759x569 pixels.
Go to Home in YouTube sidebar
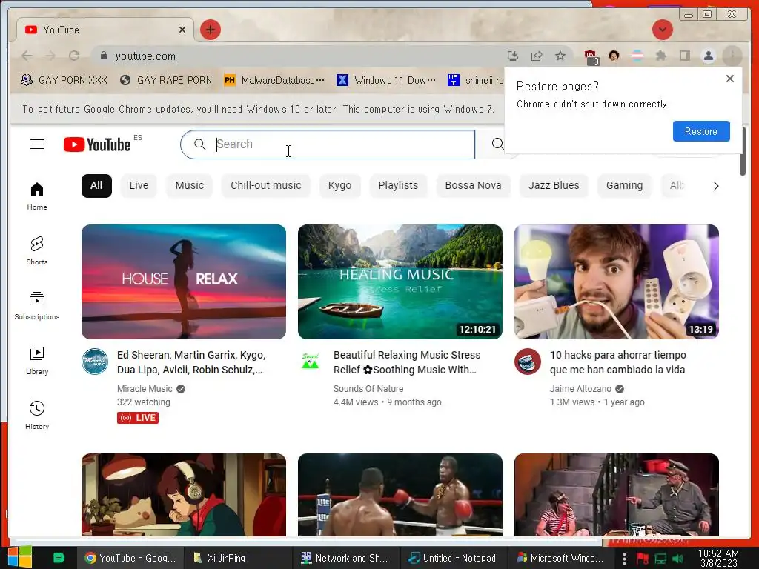[37, 196]
